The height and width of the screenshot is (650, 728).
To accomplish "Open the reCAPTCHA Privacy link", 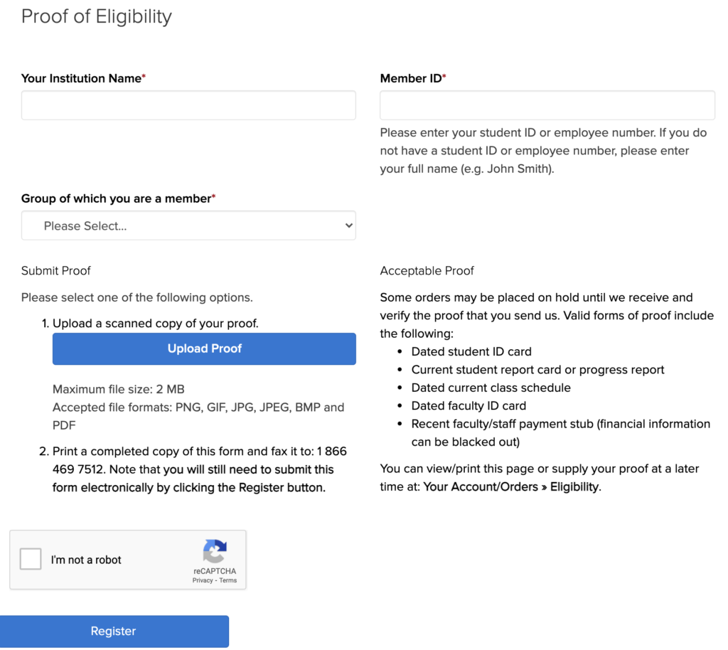I will (203, 580).
